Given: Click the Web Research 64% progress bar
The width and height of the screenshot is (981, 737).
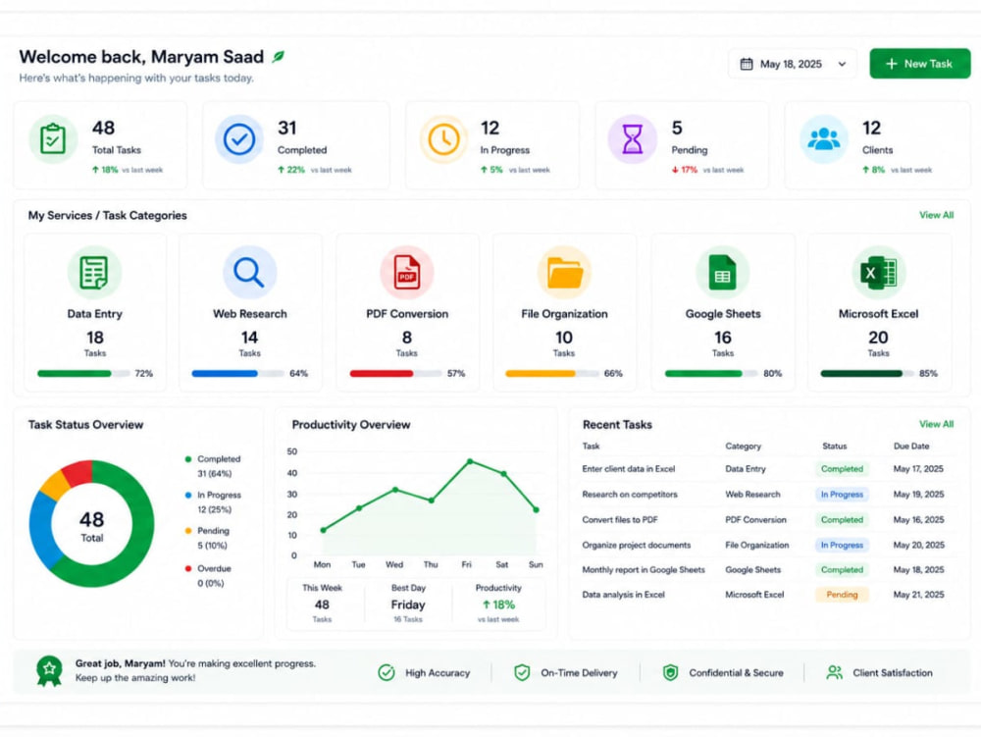Looking at the screenshot, I should [238, 374].
